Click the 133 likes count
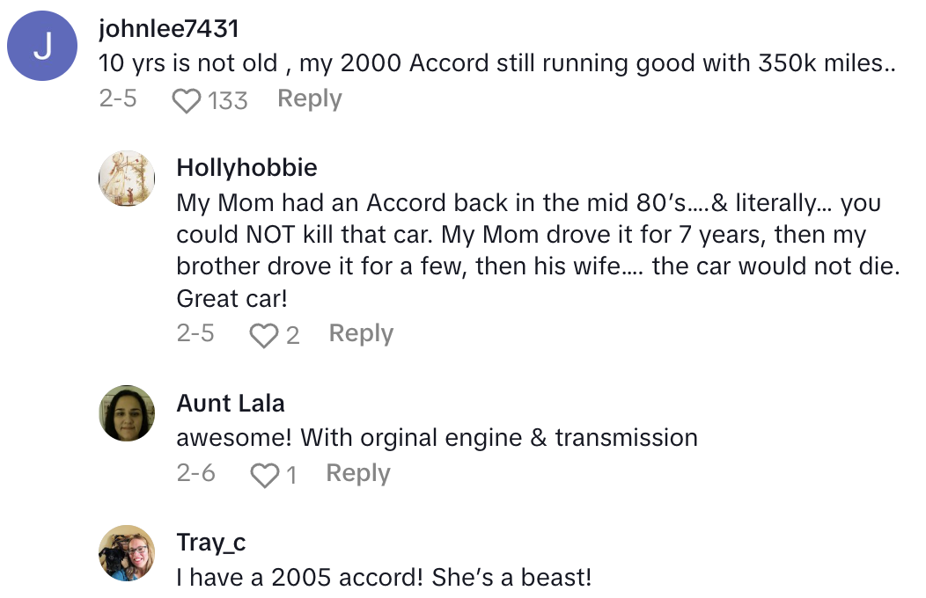The height and width of the screenshot is (598, 926). [x=228, y=101]
